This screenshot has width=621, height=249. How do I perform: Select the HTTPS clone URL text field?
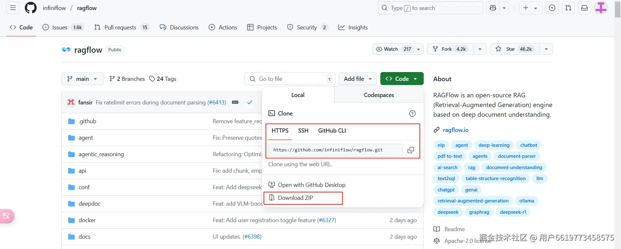[x=335, y=150]
